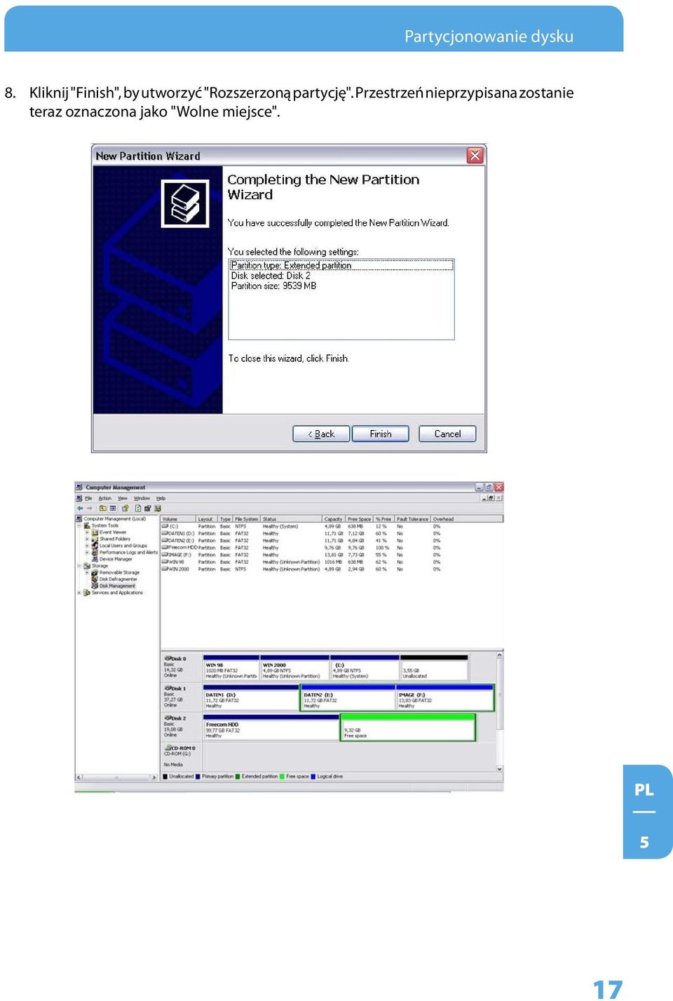Select 9,32 GB Free space block on Disk 2
673x1001 pixels.
click(x=408, y=727)
